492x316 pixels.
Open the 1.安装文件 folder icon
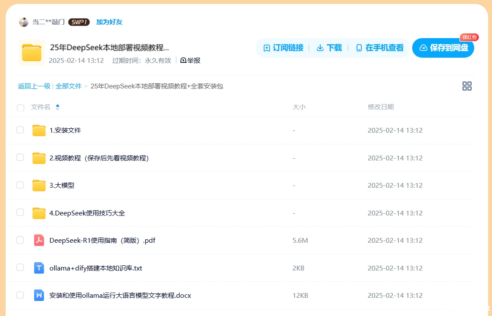click(39, 130)
